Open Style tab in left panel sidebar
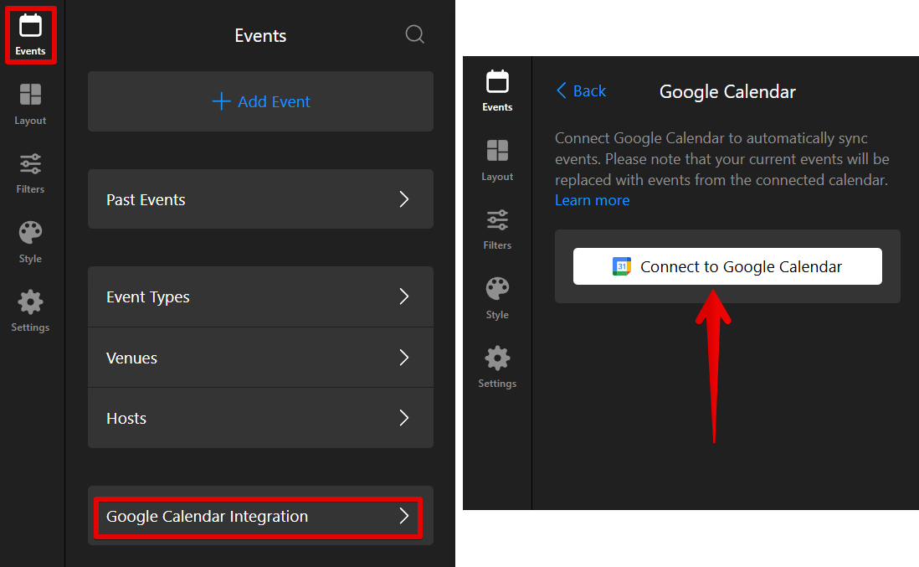The height and width of the screenshot is (567, 919). [x=30, y=242]
